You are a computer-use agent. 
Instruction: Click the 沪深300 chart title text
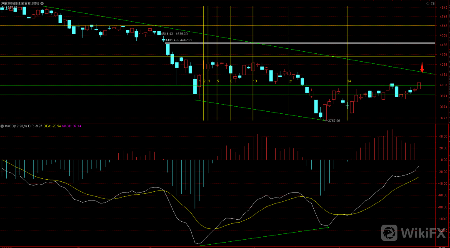tap(21, 3)
